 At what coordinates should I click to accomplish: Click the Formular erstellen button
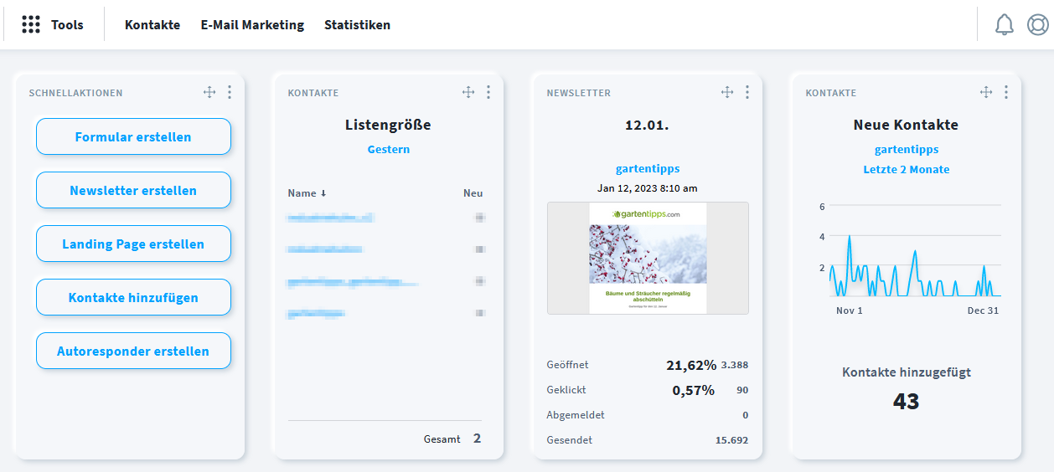(x=133, y=136)
